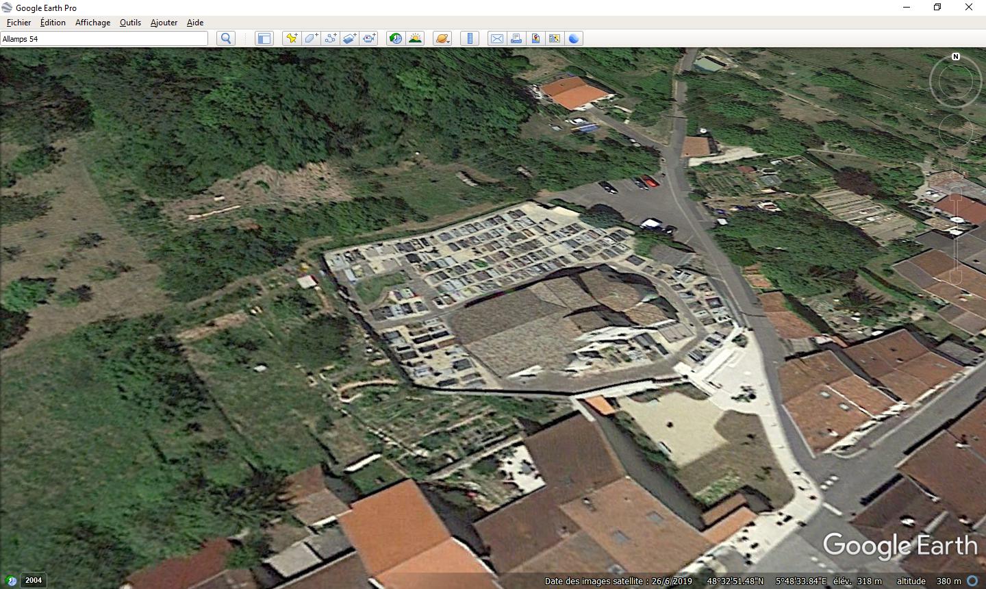Minimize the Google Earth Pro window
Image resolution: width=986 pixels, height=589 pixels.
click(907, 8)
